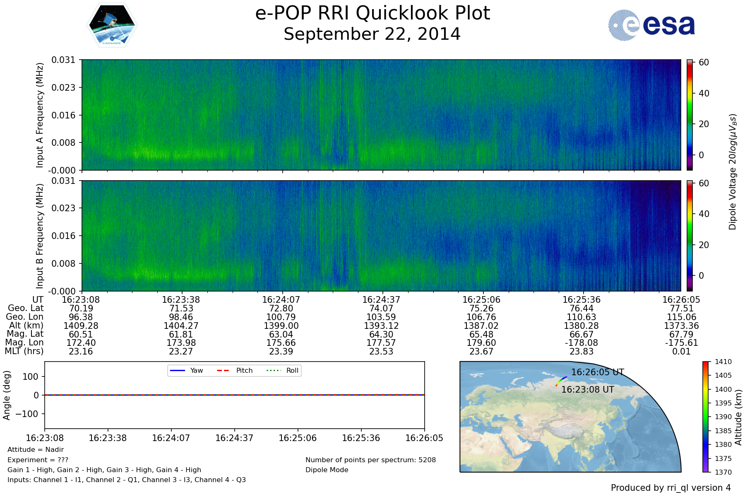The image size is (745, 497).
Task: Click the ESA logo
Action: click(x=651, y=25)
